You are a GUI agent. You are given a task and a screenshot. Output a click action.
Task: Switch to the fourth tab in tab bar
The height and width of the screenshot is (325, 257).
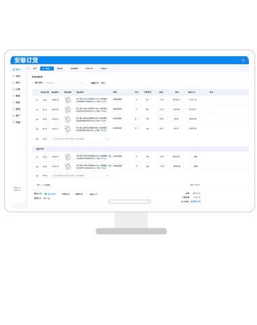(x=75, y=68)
